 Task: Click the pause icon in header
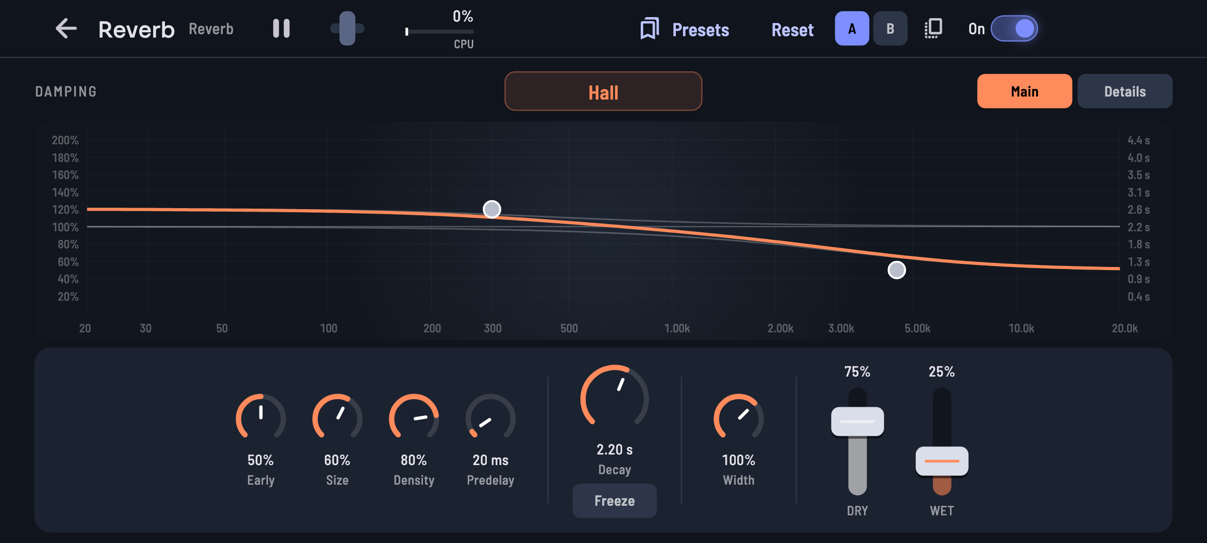(281, 29)
